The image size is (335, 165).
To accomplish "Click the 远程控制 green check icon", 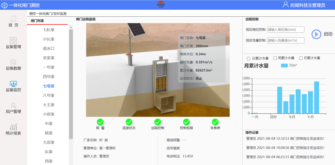I will click(x=158, y=122).
